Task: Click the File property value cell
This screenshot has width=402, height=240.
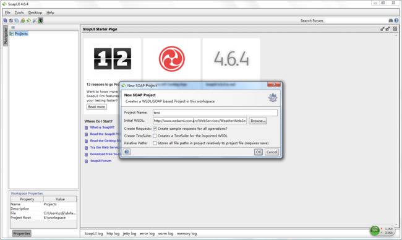Action: coord(60,213)
